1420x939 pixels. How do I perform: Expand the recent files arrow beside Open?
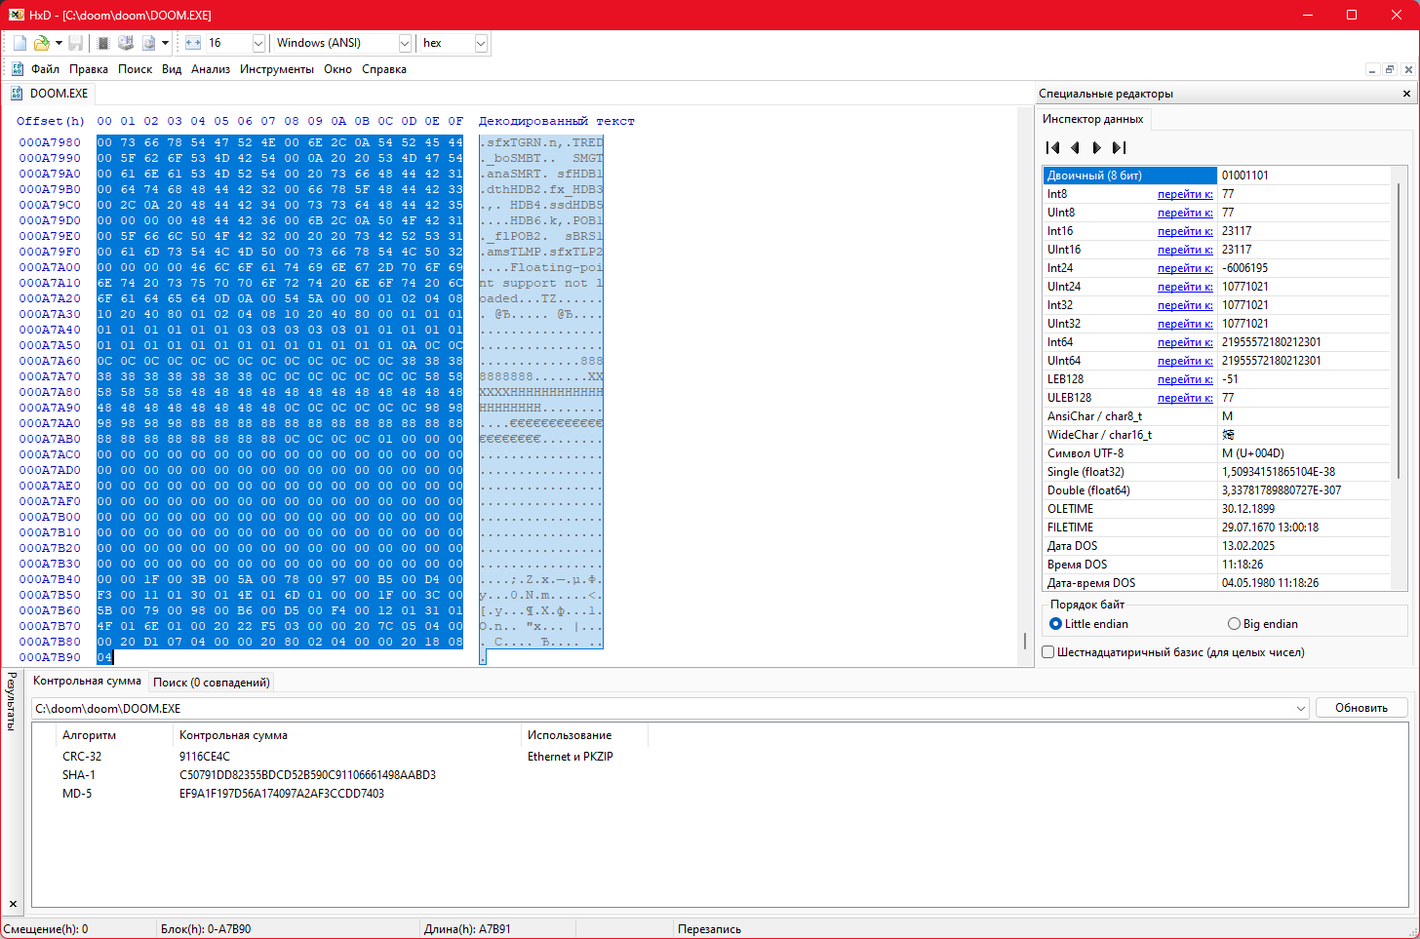pyautogui.click(x=59, y=43)
